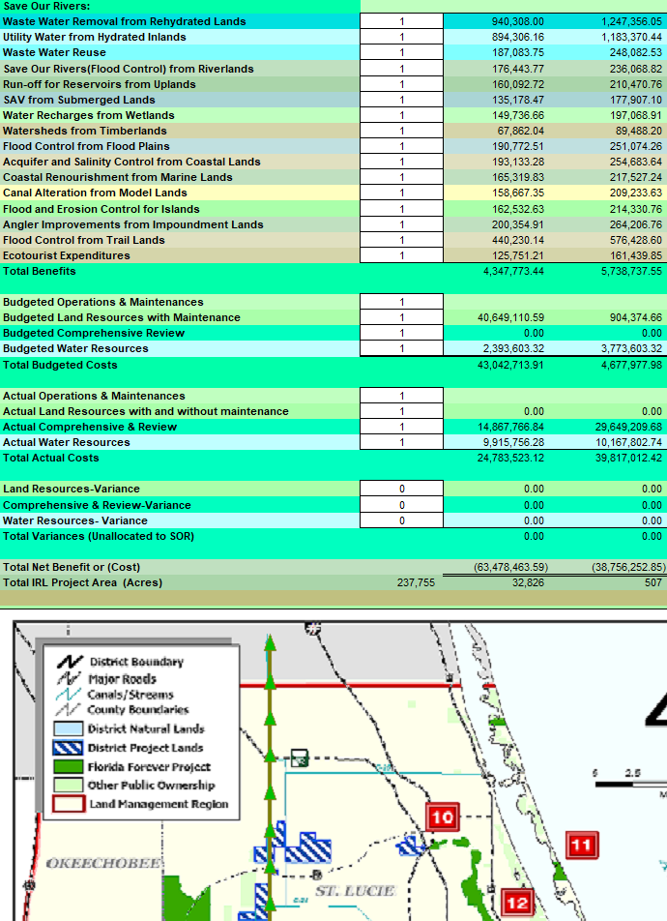667x921 pixels.
Task: Select the Canals/Streams legend symbol
Action: (69, 694)
